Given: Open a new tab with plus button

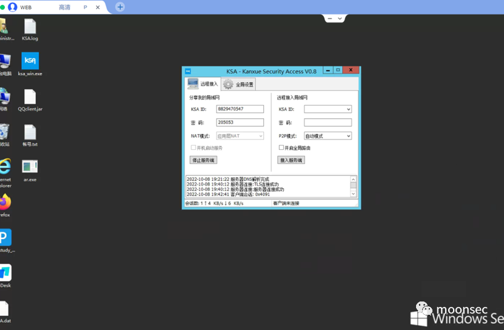Looking at the screenshot, I should 120,7.
